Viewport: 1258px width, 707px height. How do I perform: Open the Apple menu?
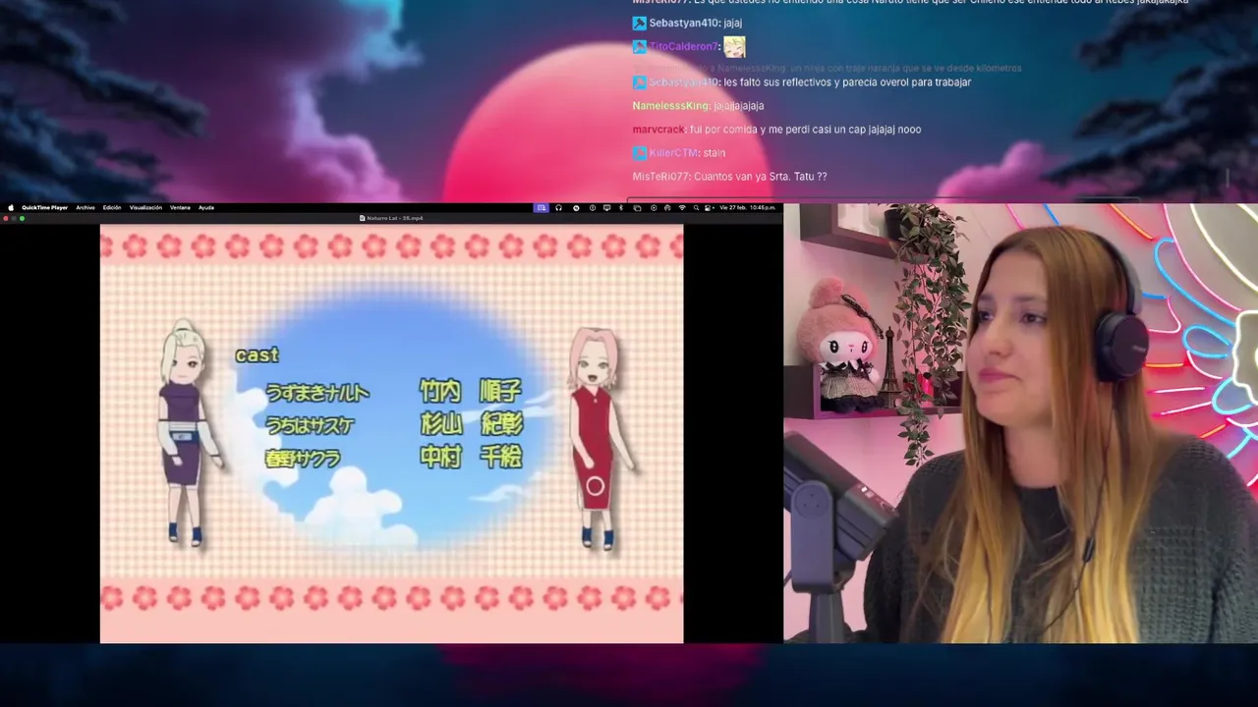pos(12,207)
